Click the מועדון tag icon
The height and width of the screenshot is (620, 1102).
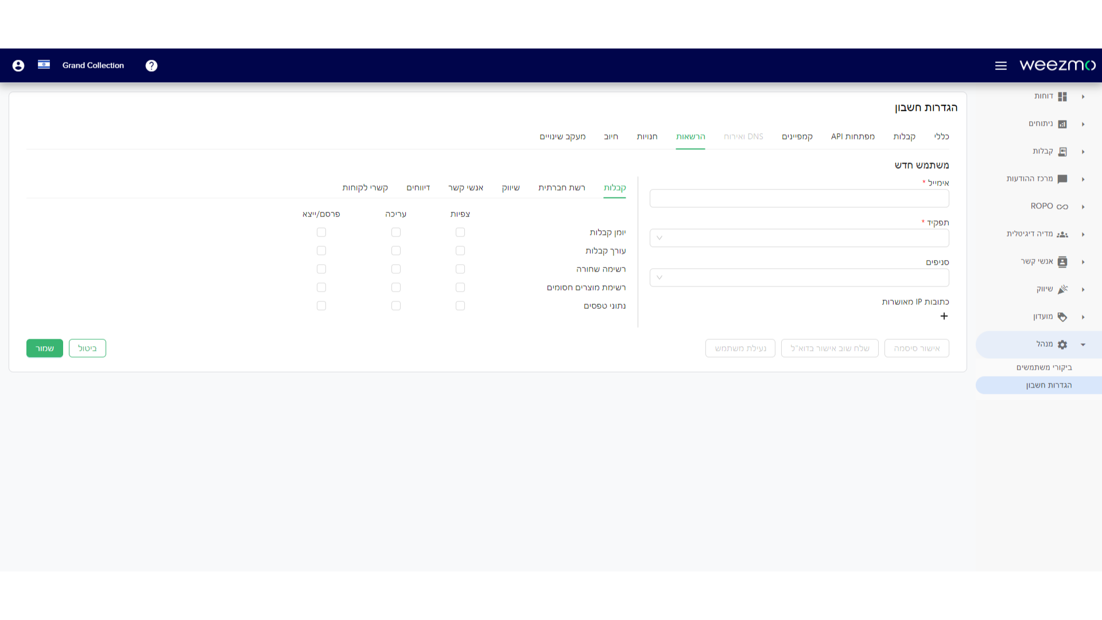1062,317
